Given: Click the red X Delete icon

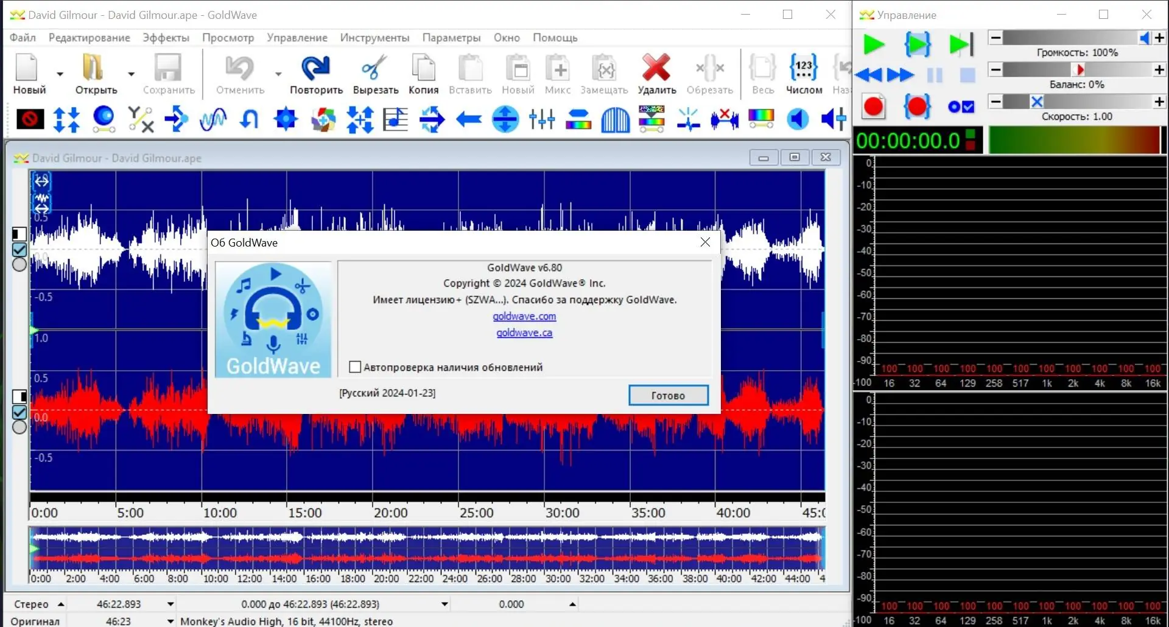Looking at the screenshot, I should [x=656, y=68].
